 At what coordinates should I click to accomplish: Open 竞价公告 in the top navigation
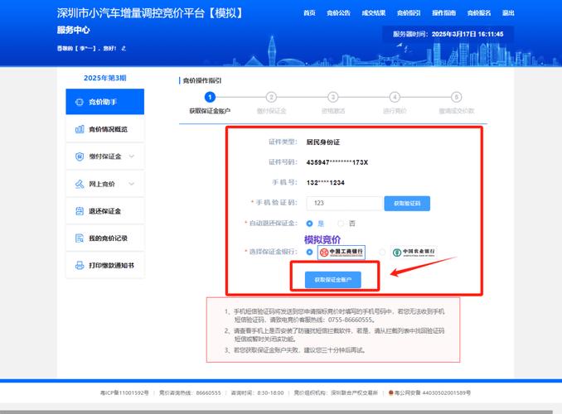point(338,13)
